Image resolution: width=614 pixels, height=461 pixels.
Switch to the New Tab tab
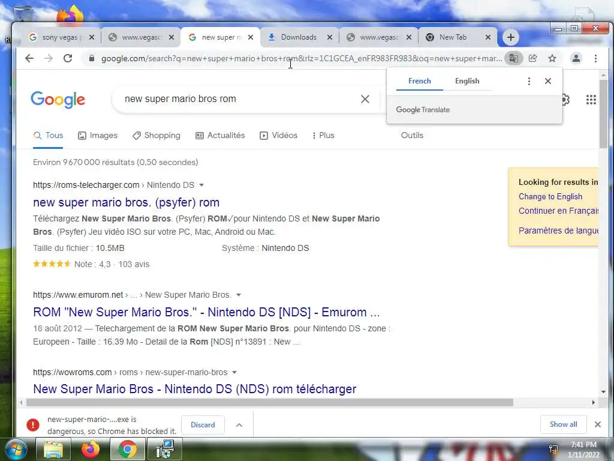pos(453,37)
